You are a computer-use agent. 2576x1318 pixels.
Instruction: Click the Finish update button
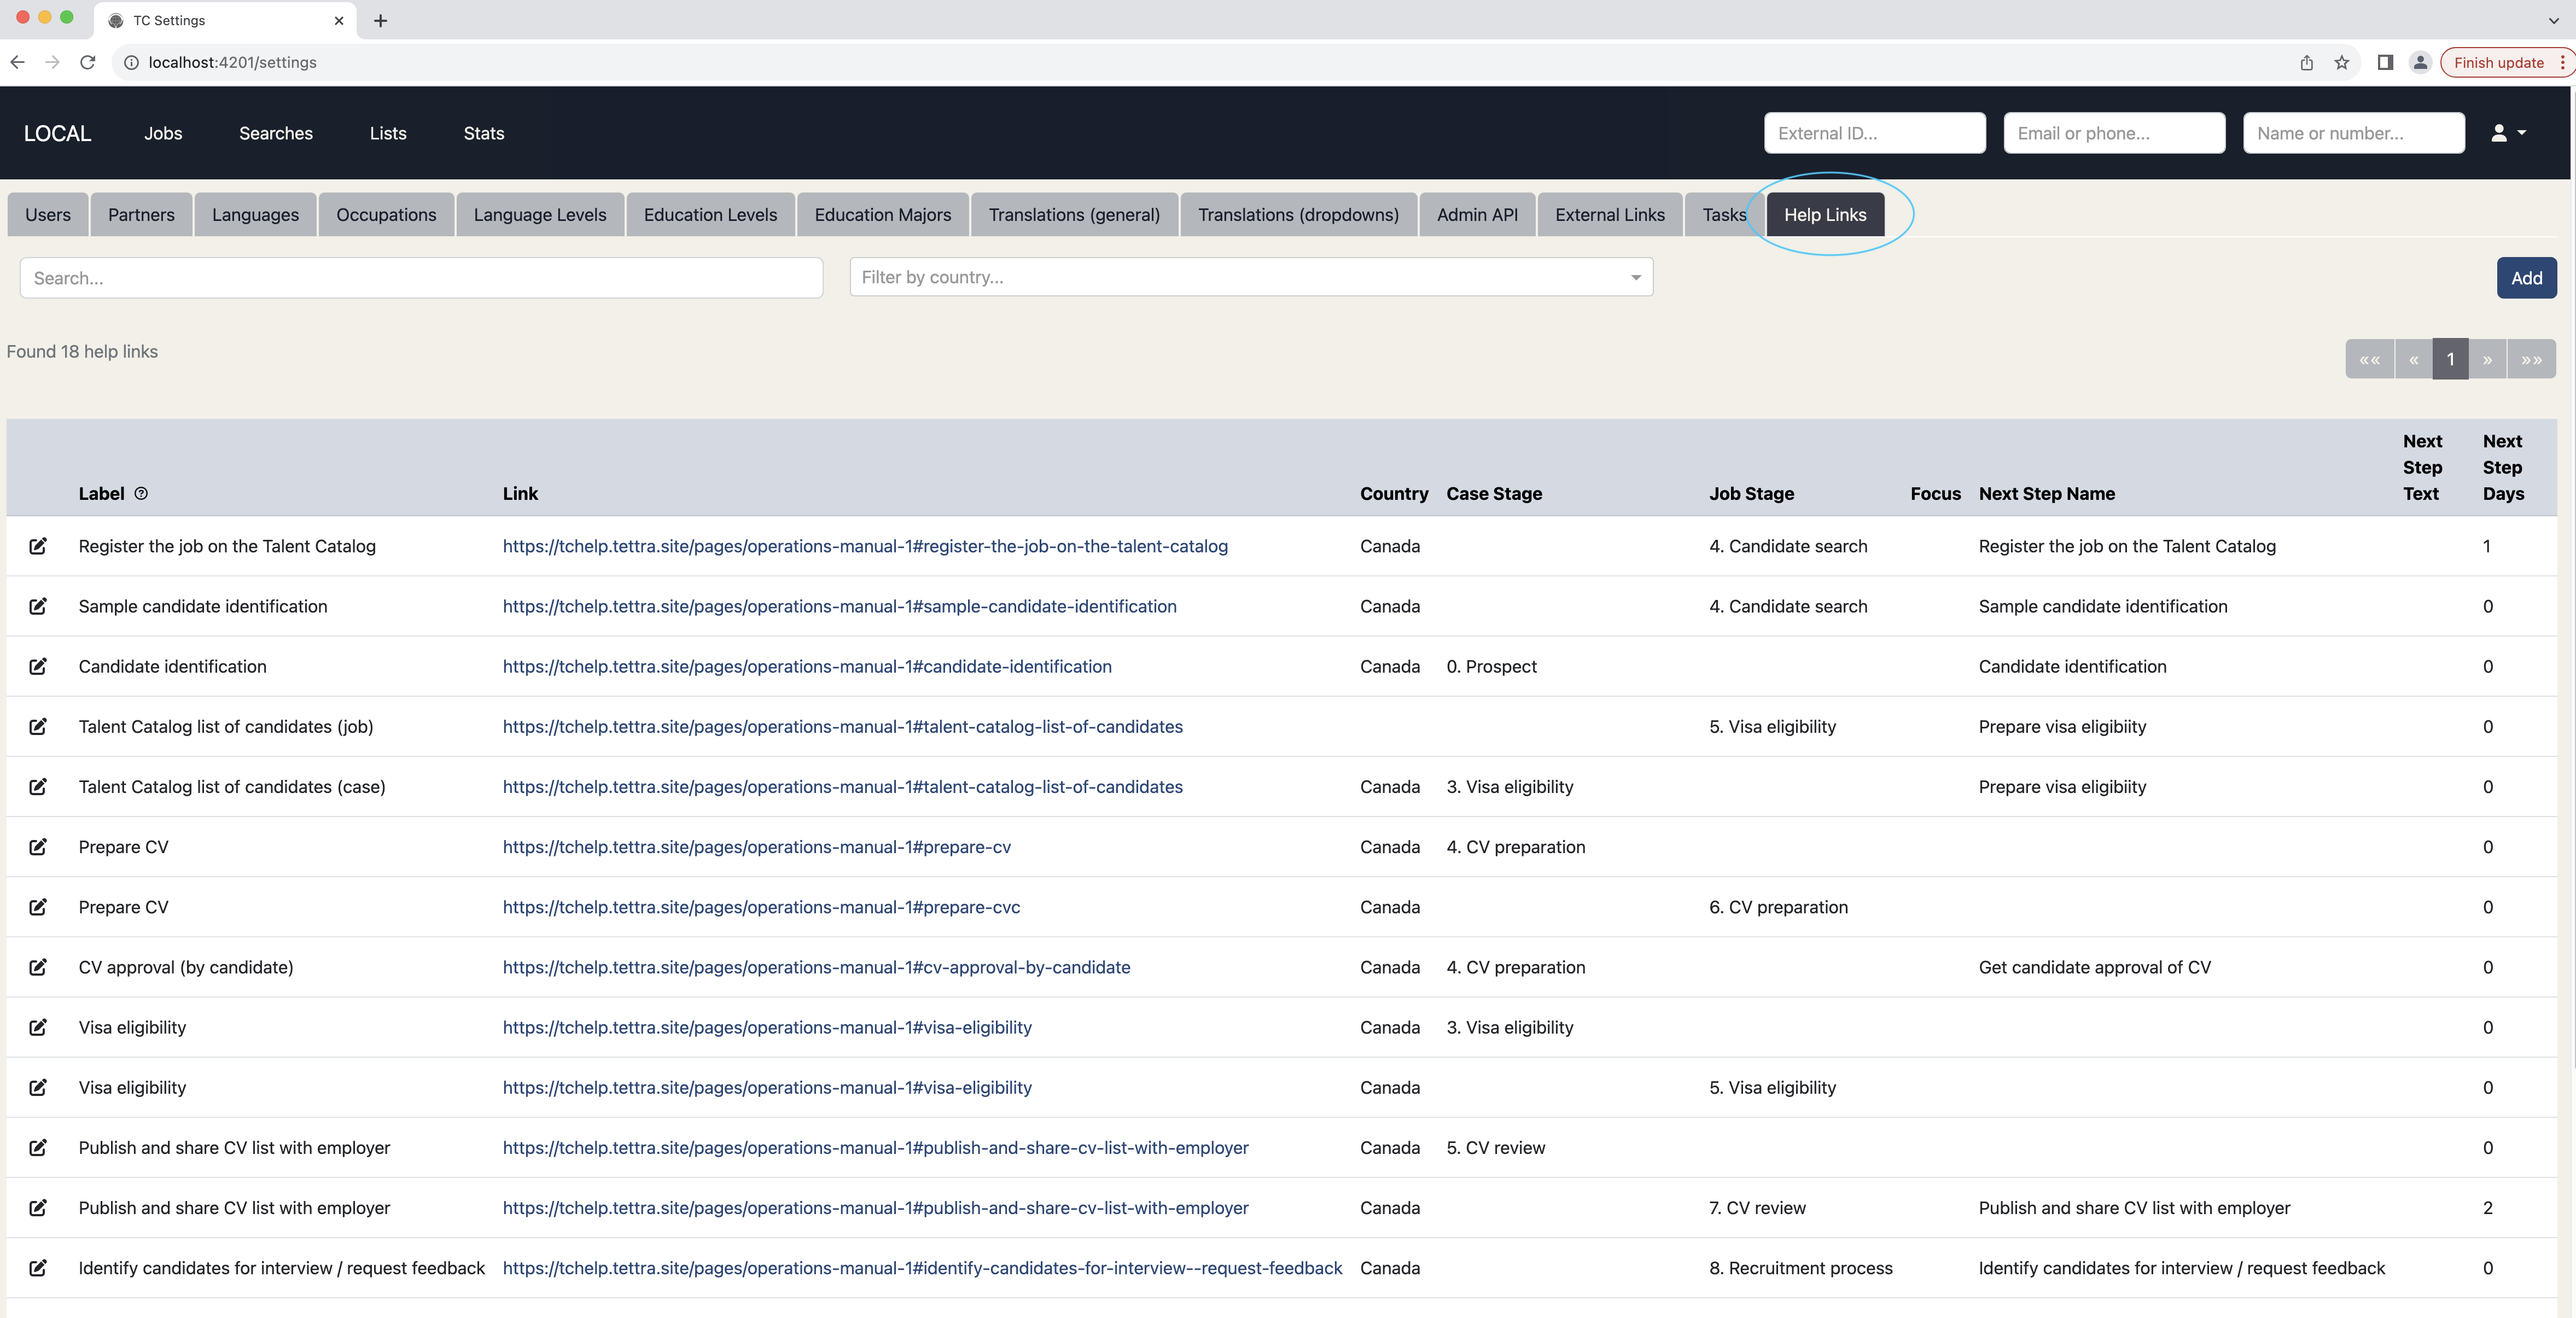(x=2498, y=62)
